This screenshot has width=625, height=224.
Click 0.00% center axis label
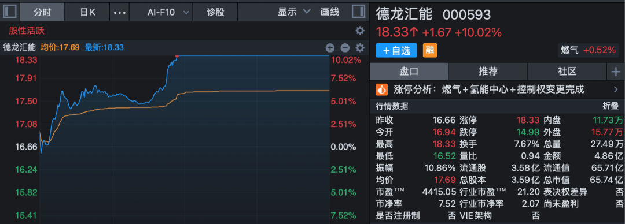343,147
